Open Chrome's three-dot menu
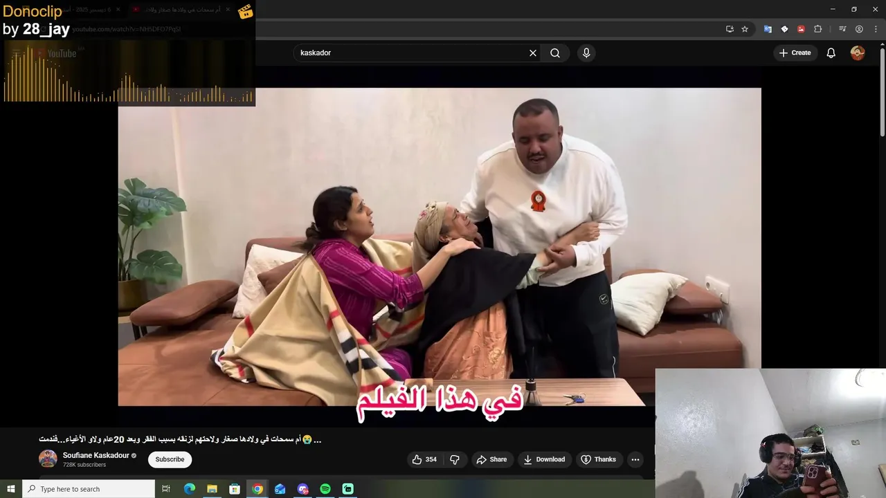 (875, 29)
